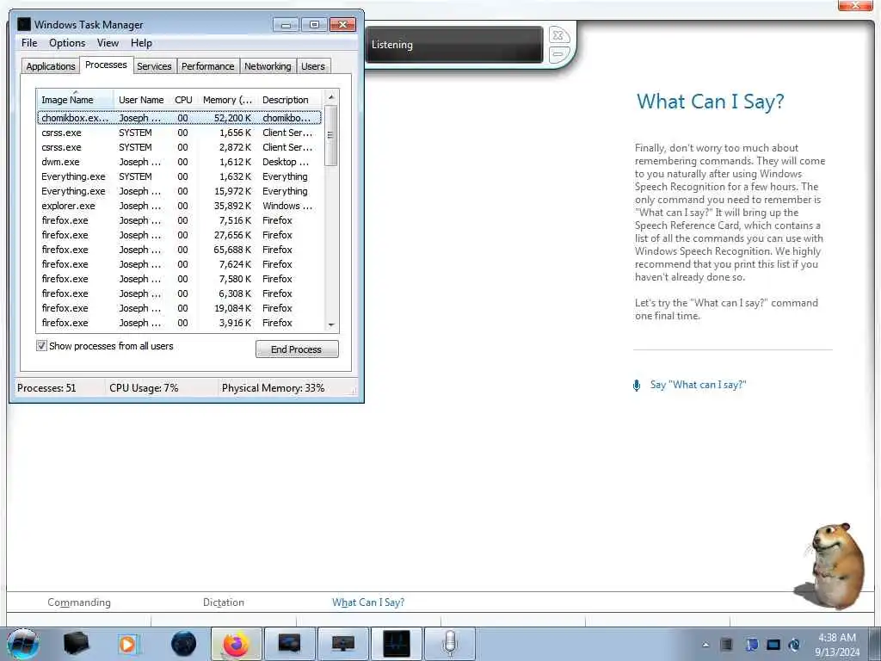Open the Help menu in Task Manager

pyautogui.click(x=141, y=43)
